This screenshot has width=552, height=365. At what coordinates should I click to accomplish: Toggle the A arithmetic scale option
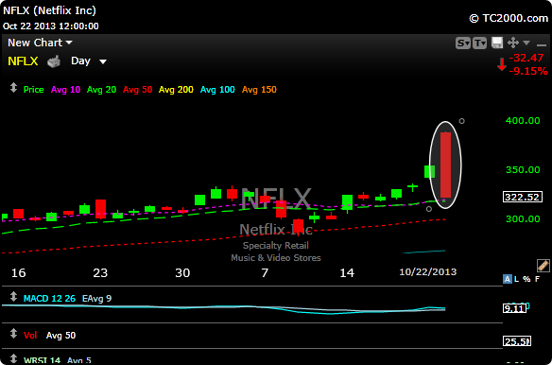click(507, 279)
